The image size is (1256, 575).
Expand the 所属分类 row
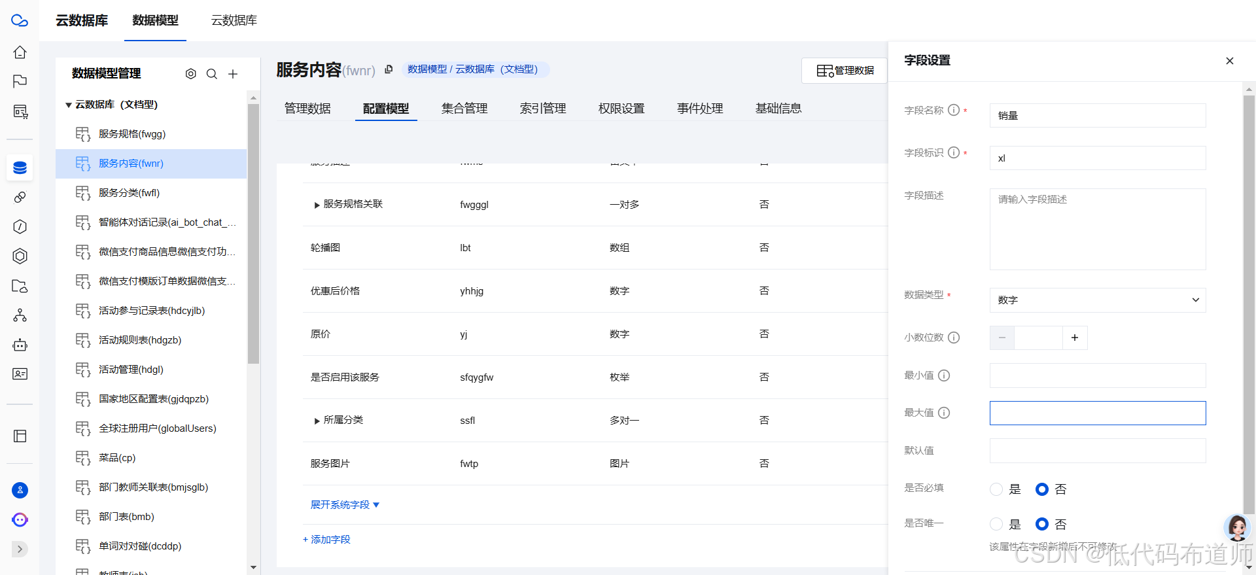(317, 421)
